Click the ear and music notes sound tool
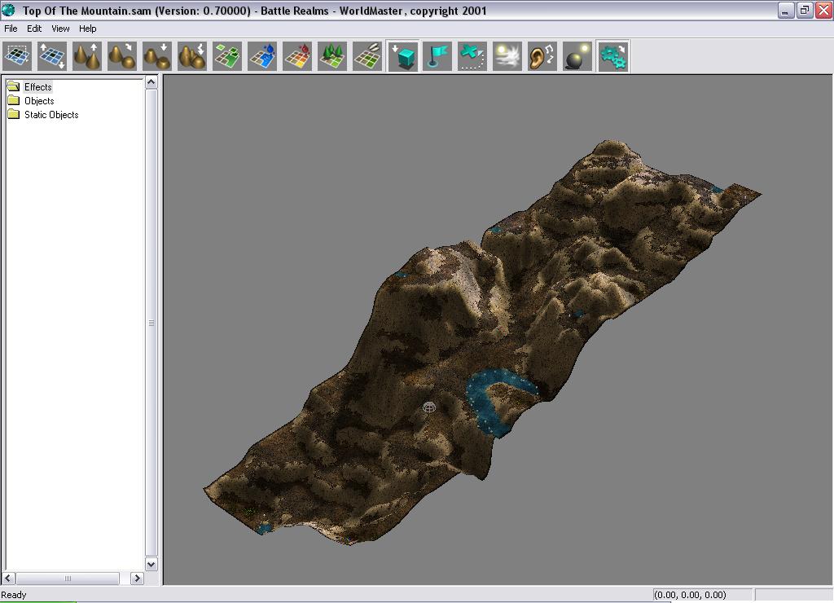 click(542, 57)
